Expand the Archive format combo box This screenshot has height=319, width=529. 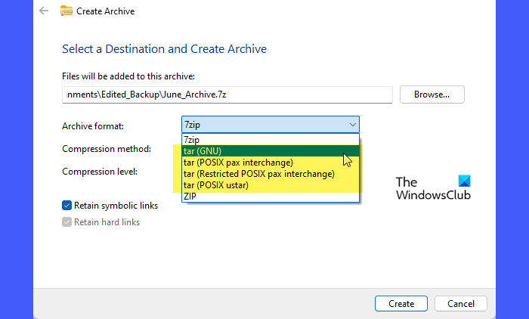(x=269, y=125)
